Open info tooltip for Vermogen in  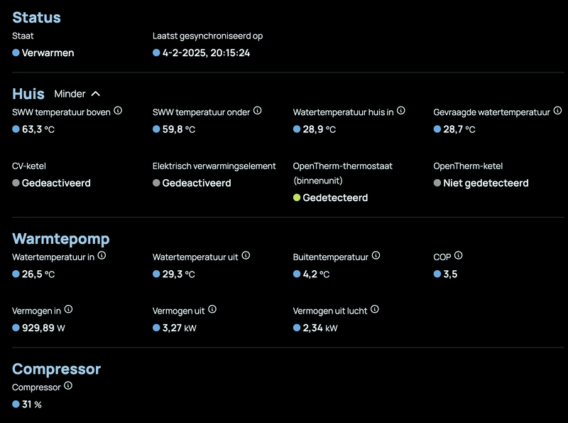click(68, 309)
